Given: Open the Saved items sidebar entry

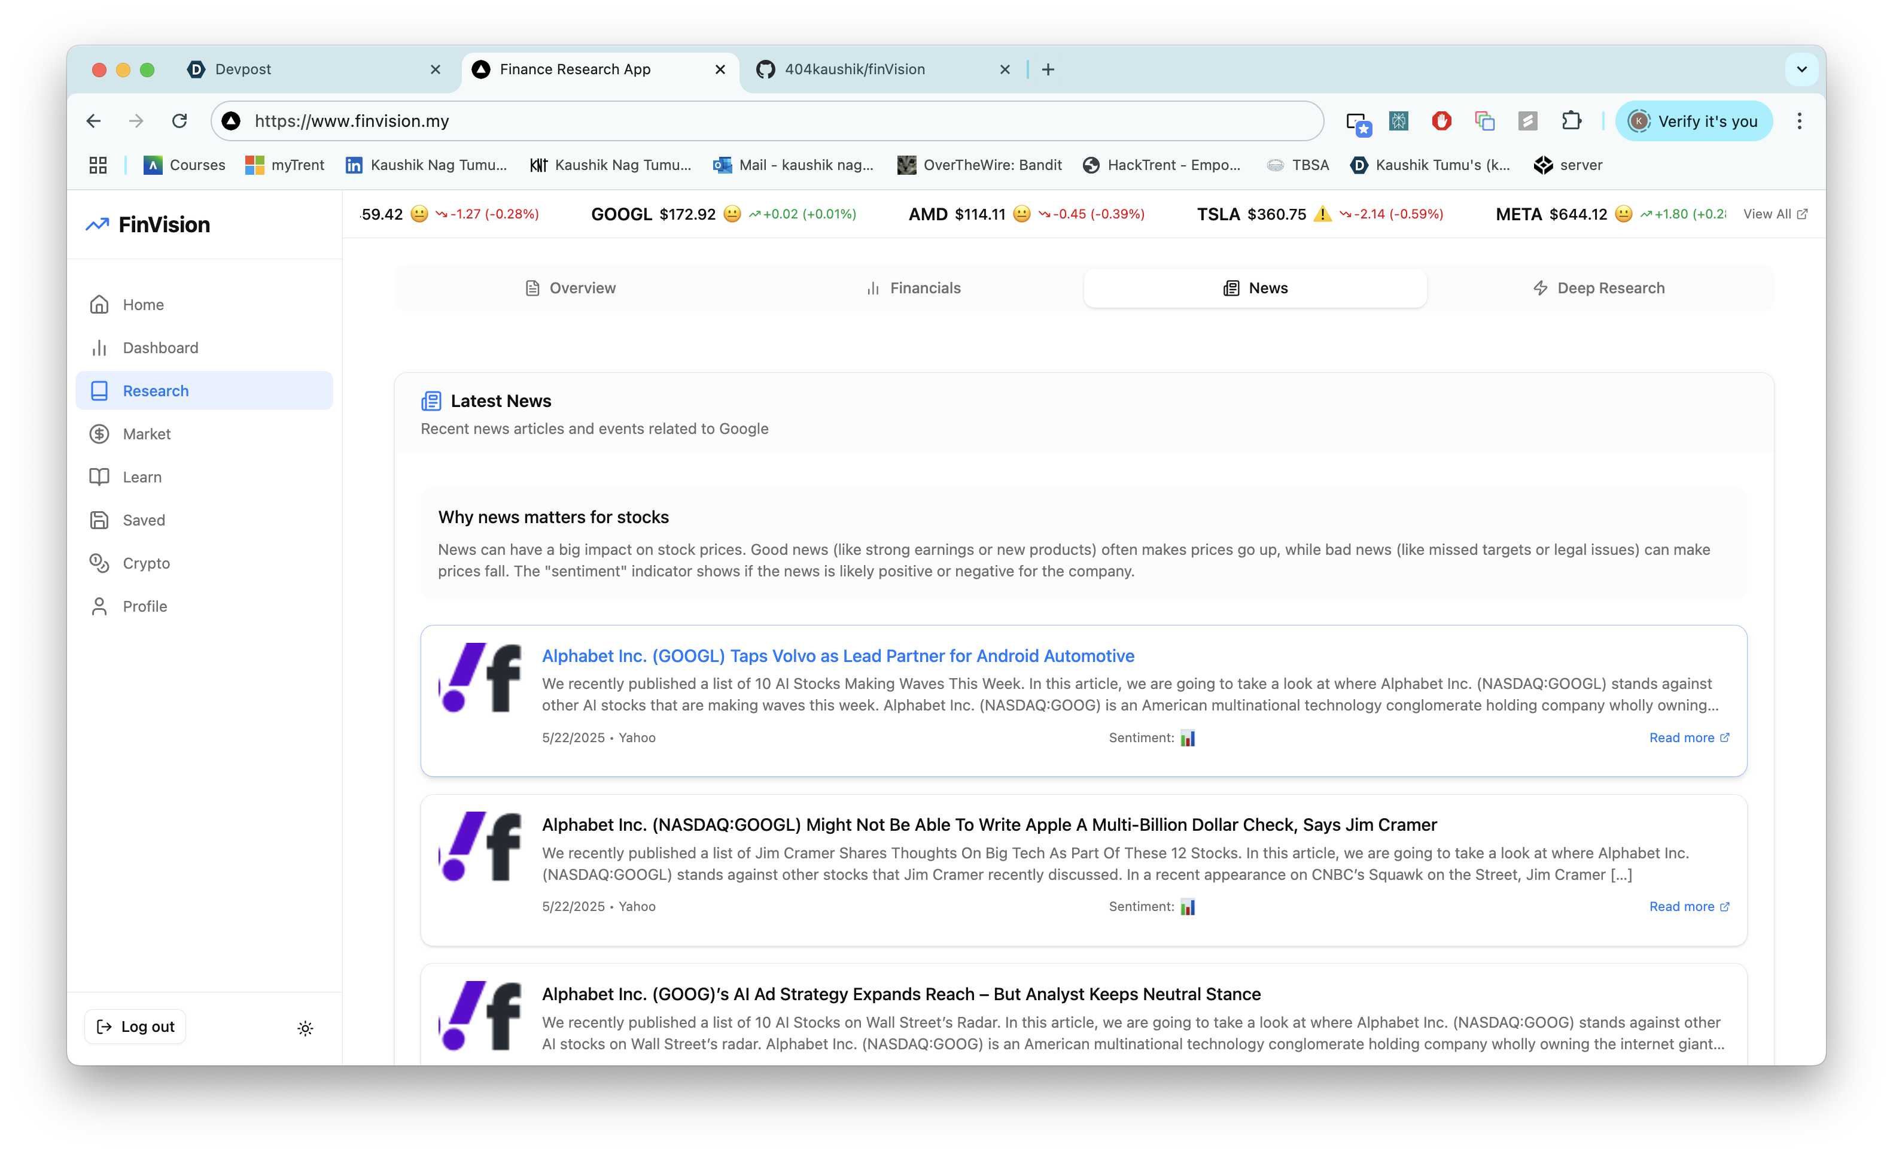Looking at the screenshot, I should pyautogui.click(x=144, y=520).
